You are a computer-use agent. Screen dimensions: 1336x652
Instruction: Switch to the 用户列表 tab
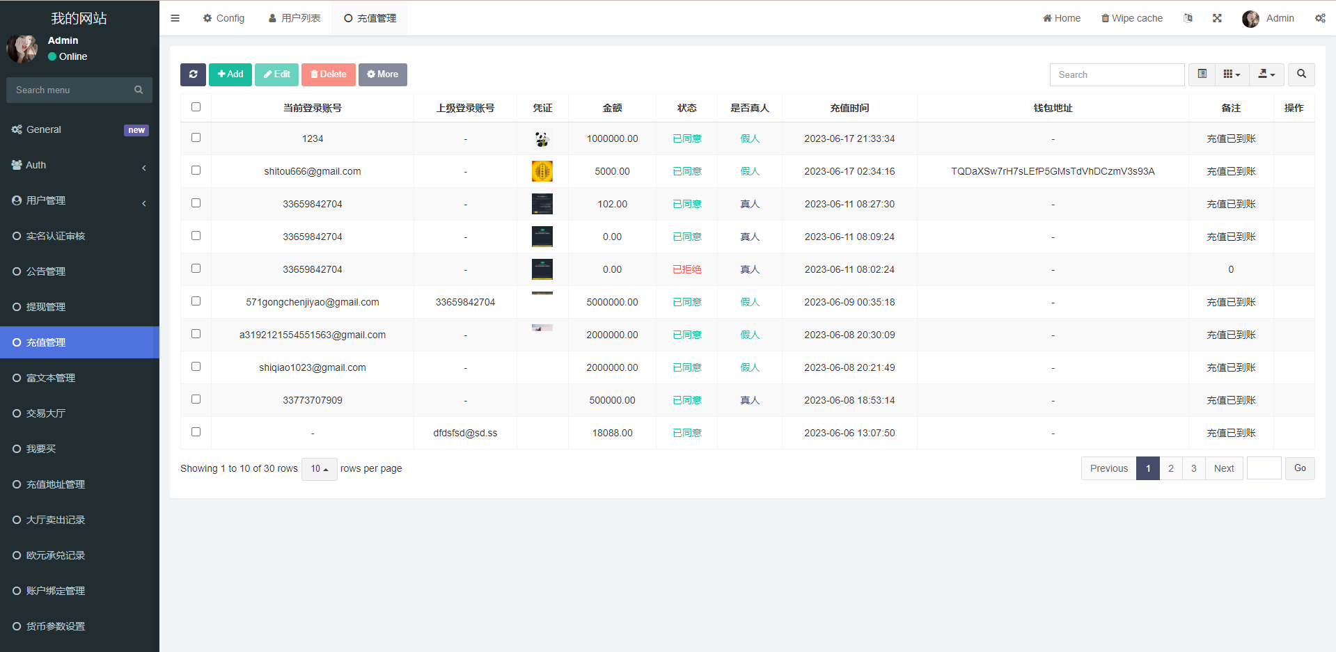coord(294,18)
